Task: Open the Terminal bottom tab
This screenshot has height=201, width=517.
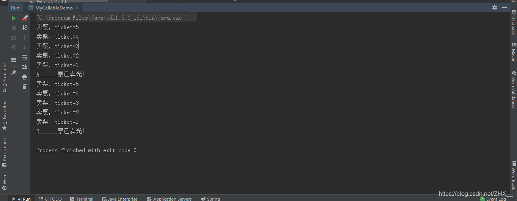Action: click(82, 199)
